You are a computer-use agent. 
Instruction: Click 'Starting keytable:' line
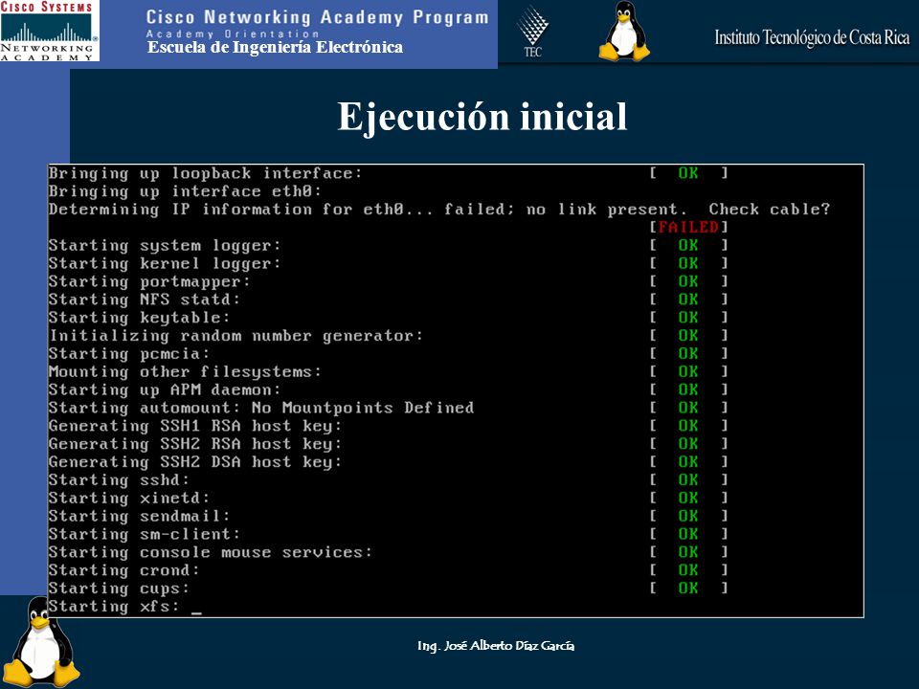[140, 318]
